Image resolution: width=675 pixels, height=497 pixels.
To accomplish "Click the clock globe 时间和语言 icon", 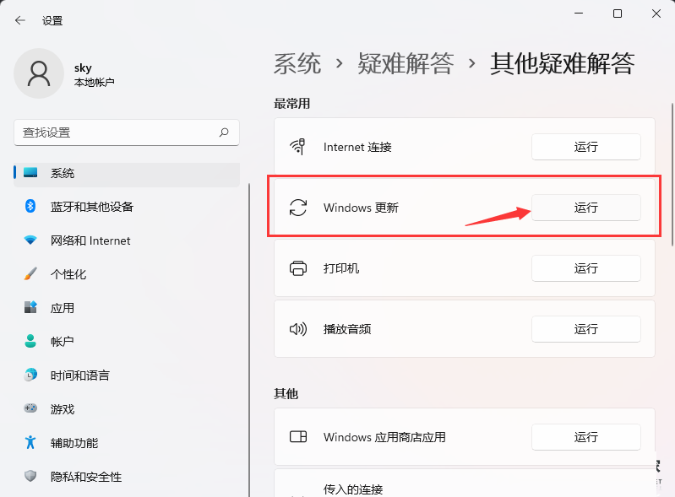I will click(x=30, y=375).
